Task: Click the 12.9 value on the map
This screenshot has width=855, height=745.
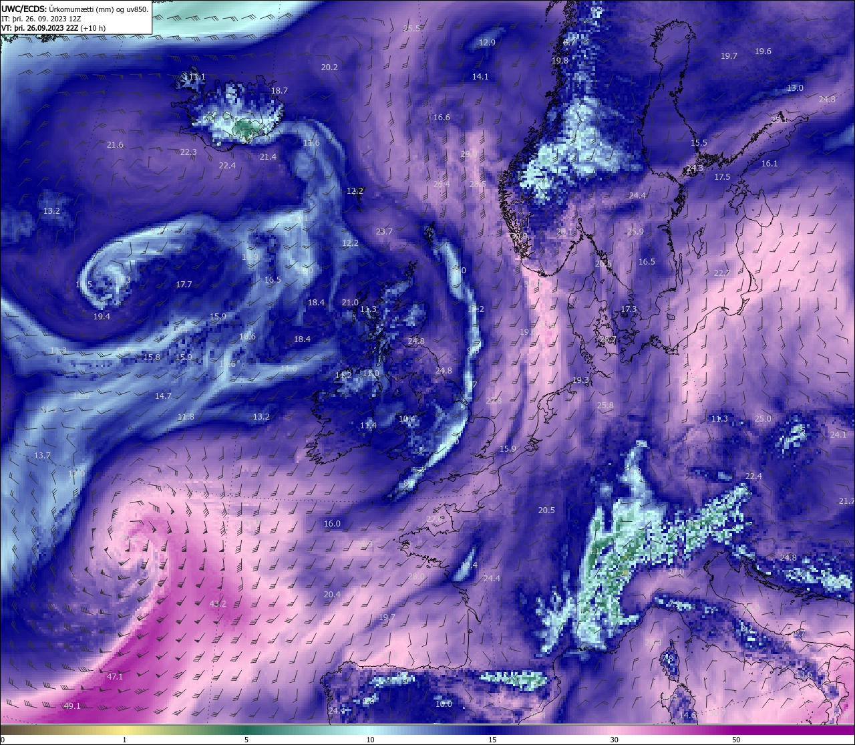Action: (487, 42)
